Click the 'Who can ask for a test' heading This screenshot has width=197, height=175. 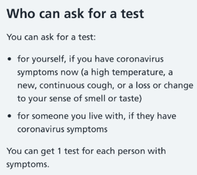pyautogui.click(x=75, y=13)
